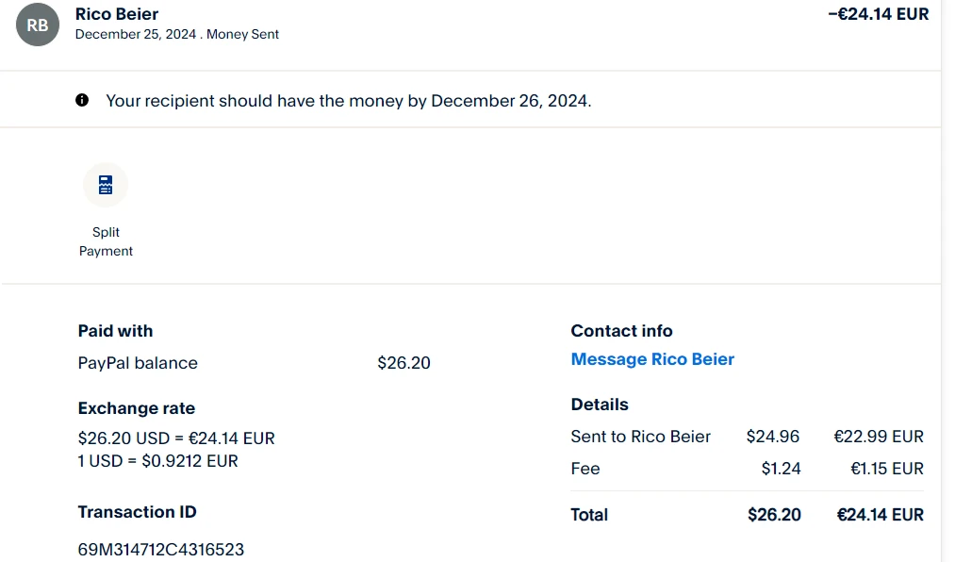Click the Paid with heading
Viewport: 955px width, 562px height.
point(115,331)
